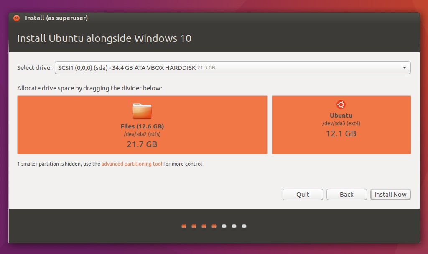This screenshot has height=254, width=428.
Task: Click the 12.1 GB size label on the Ubuntu partition
Action: click(341, 133)
